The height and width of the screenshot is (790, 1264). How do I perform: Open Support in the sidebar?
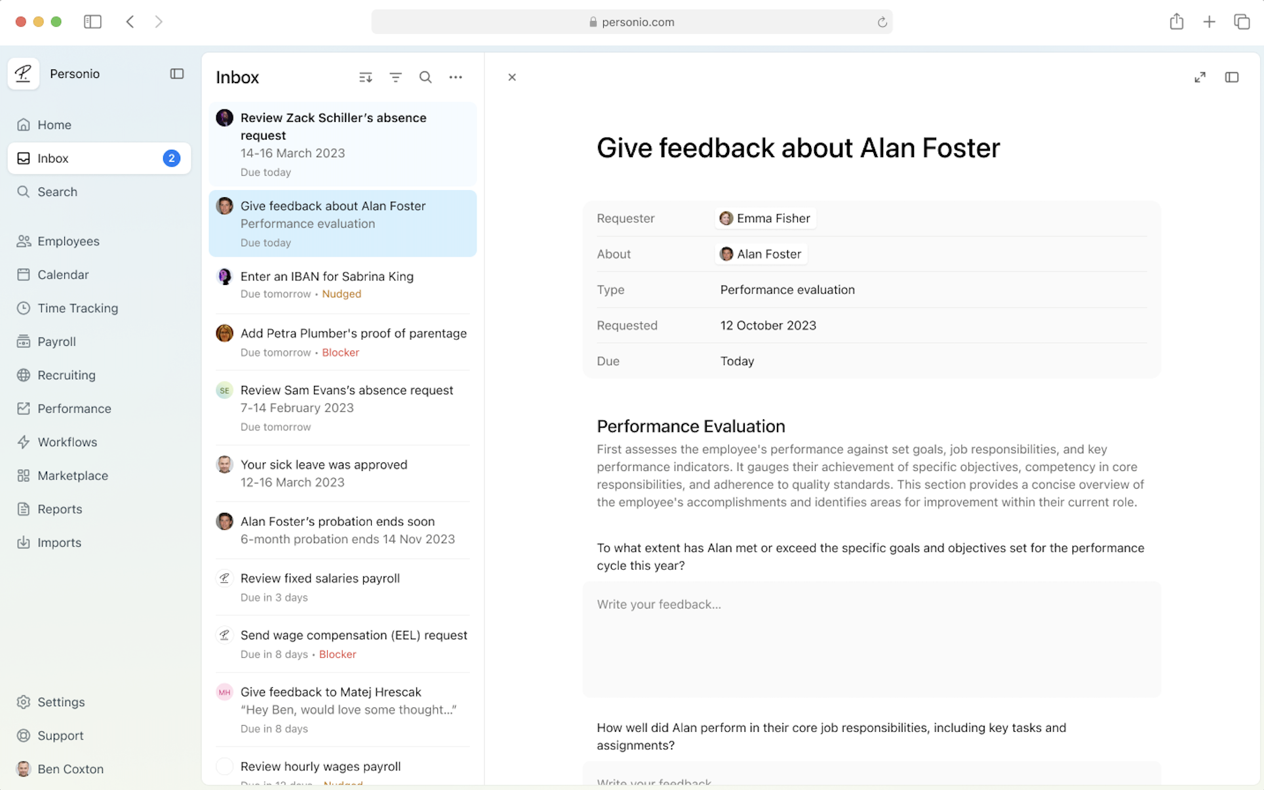click(x=99, y=735)
